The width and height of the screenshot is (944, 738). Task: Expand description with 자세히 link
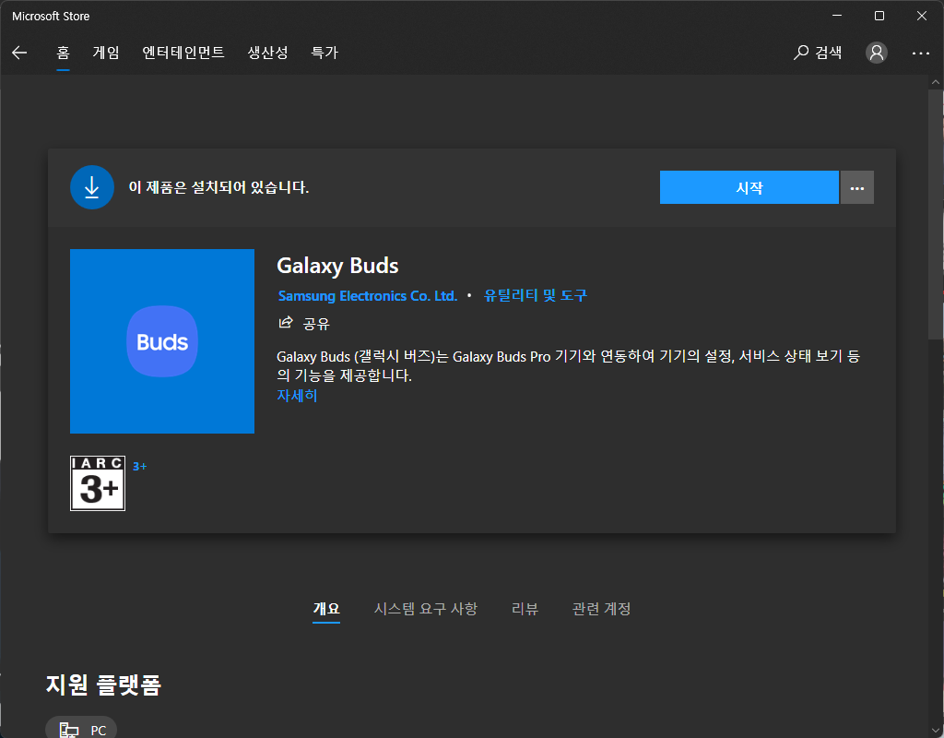tap(297, 395)
